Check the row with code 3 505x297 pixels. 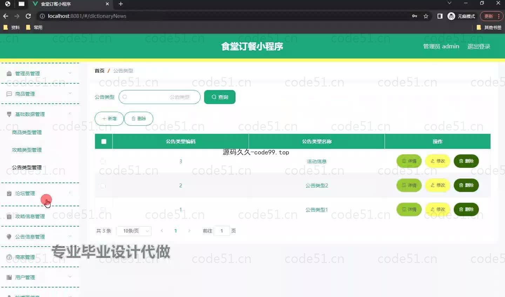[x=103, y=161]
